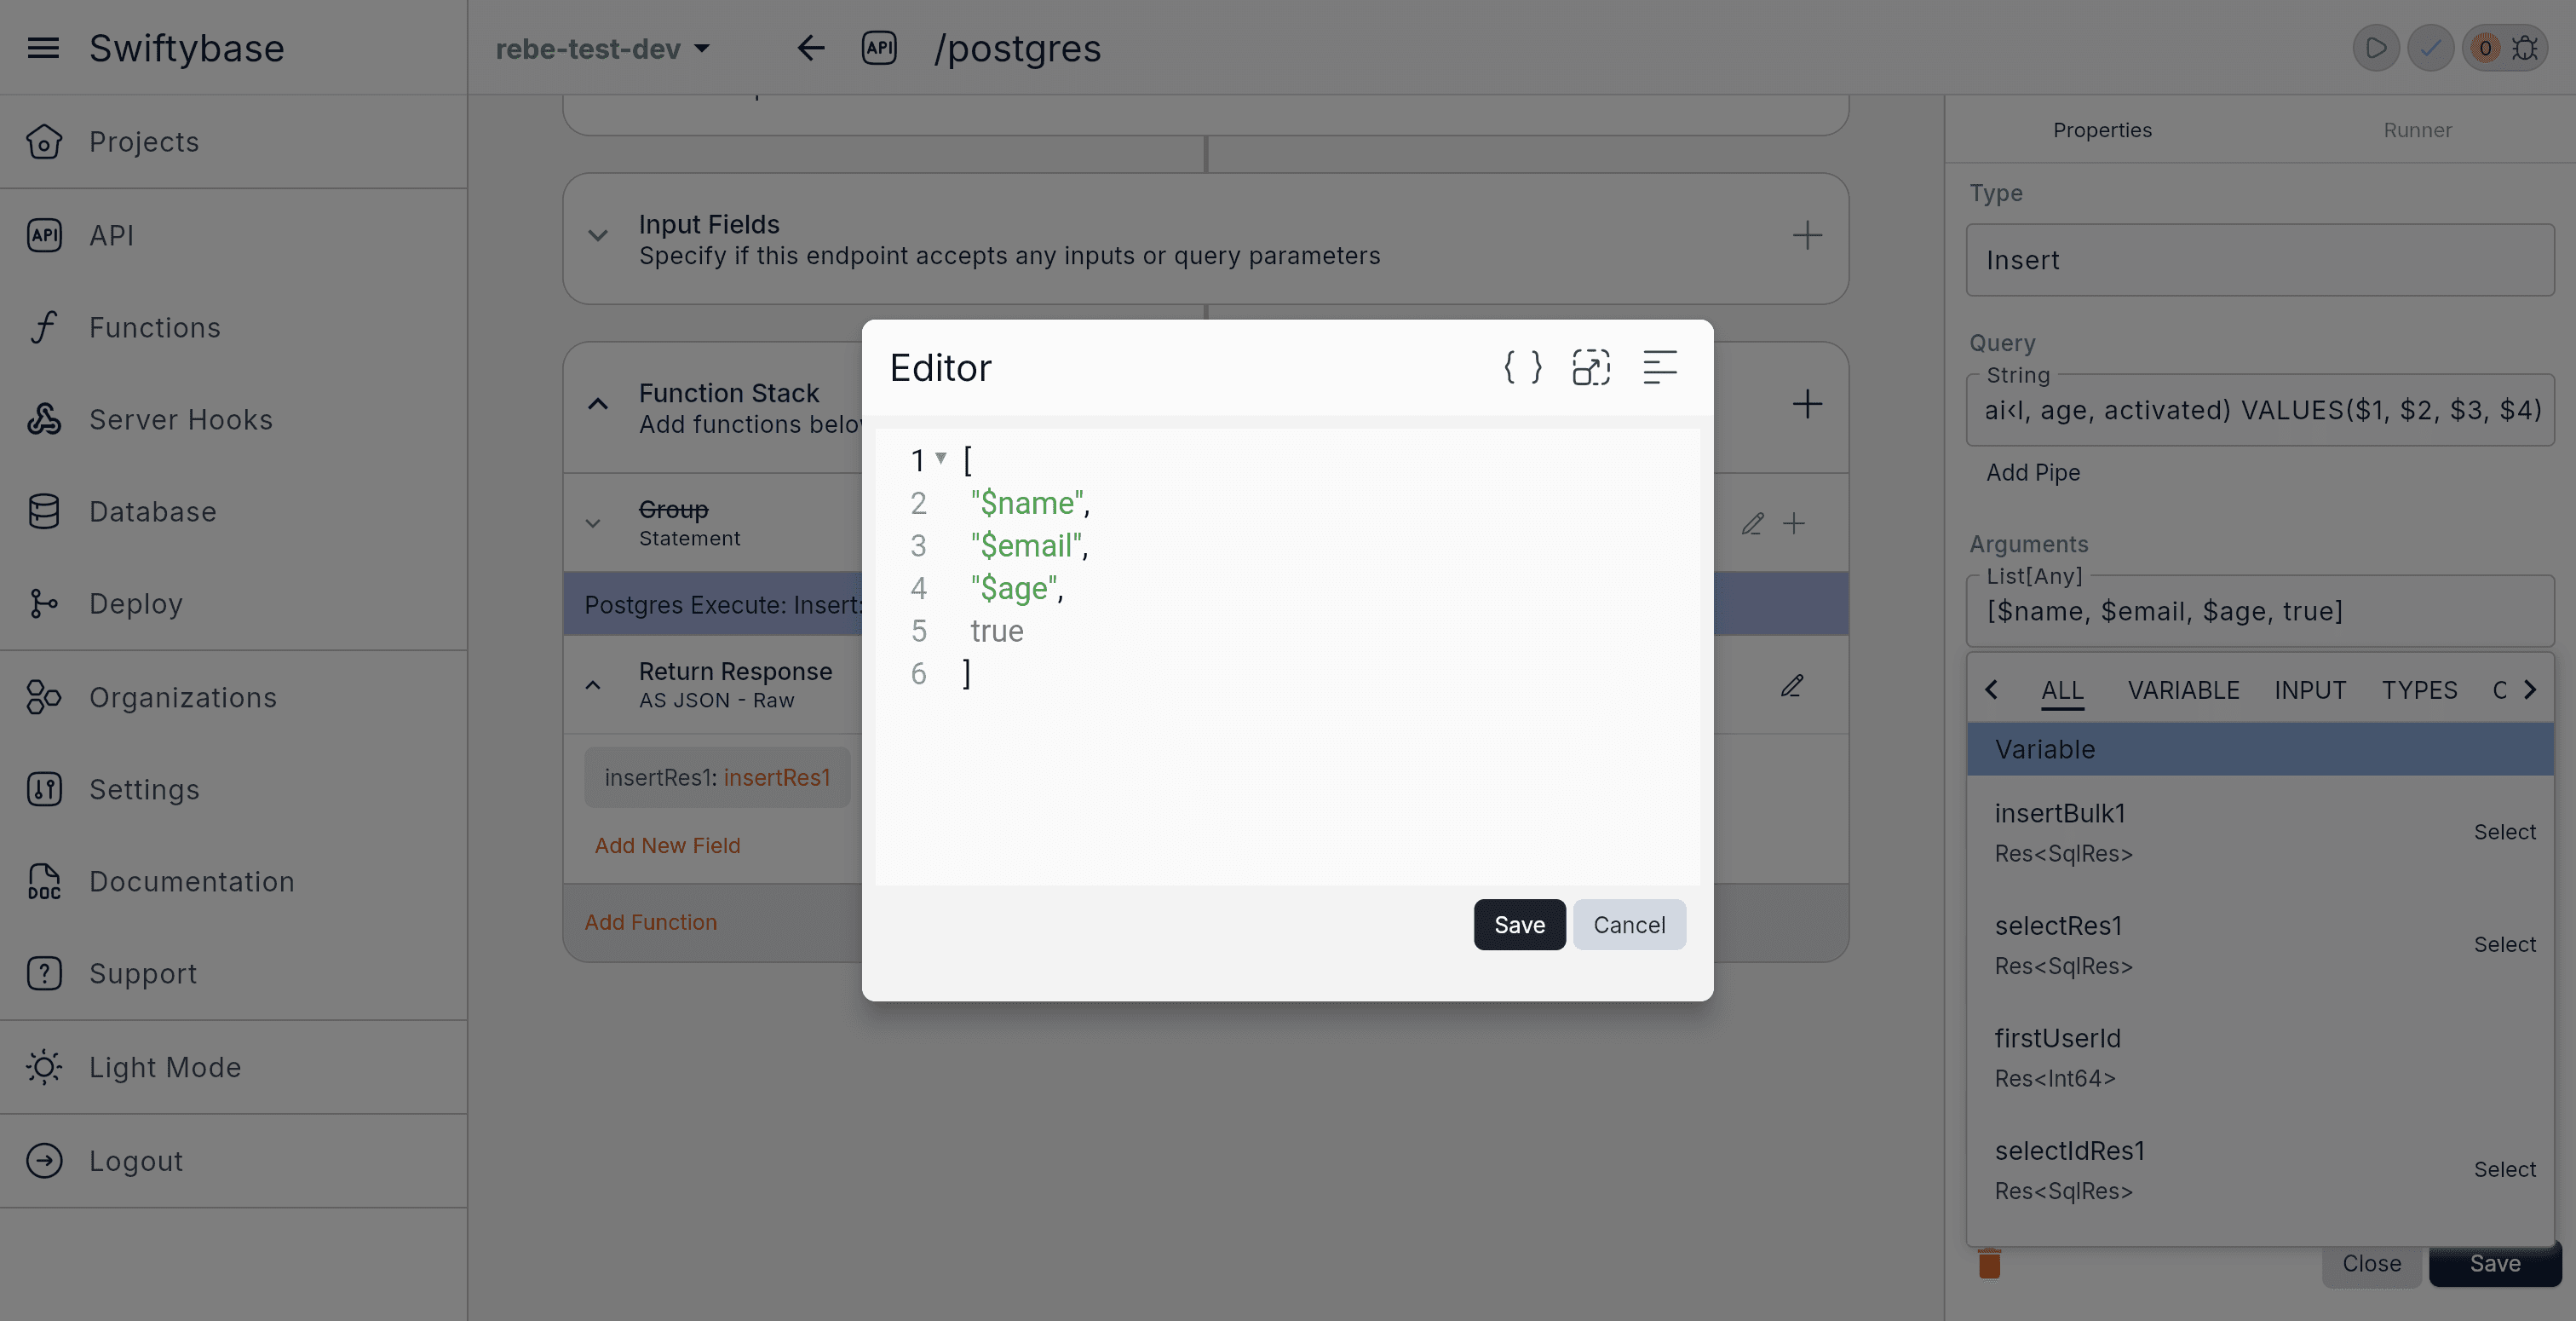Click the expand editor icon in Editor dialog
Image resolution: width=2576 pixels, height=1321 pixels.
(x=1591, y=367)
